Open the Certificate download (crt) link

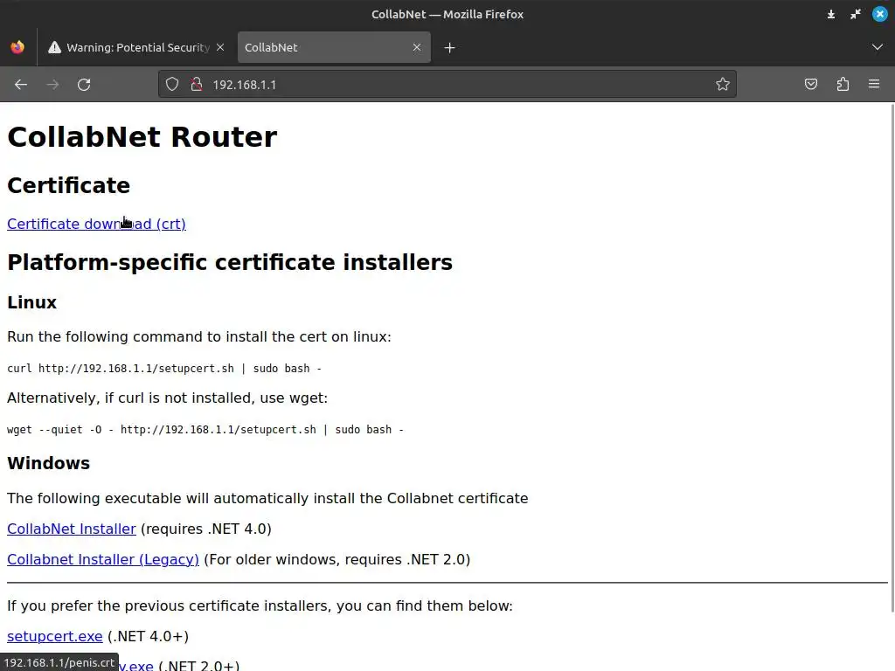coord(96,224)
